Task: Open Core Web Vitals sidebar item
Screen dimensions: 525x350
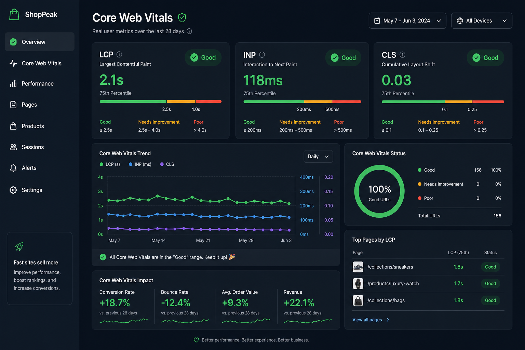Action: (40, 63)
